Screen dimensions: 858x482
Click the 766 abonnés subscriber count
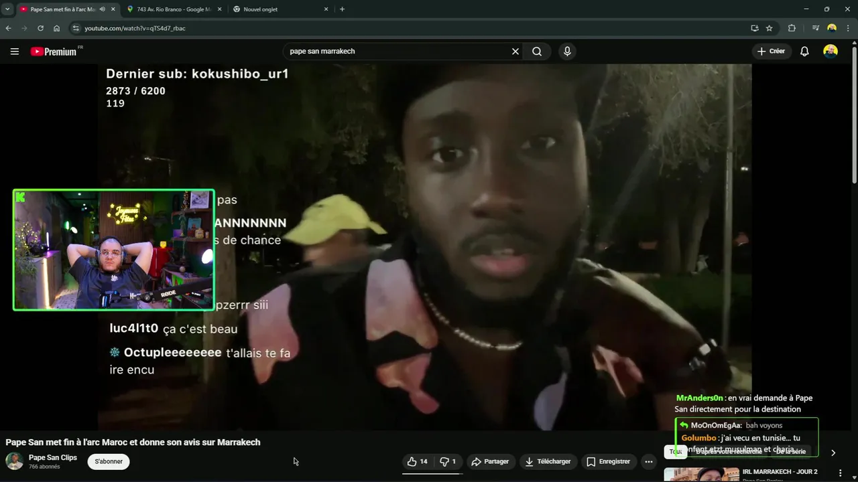pyautogui.click(x=44, y=467)
